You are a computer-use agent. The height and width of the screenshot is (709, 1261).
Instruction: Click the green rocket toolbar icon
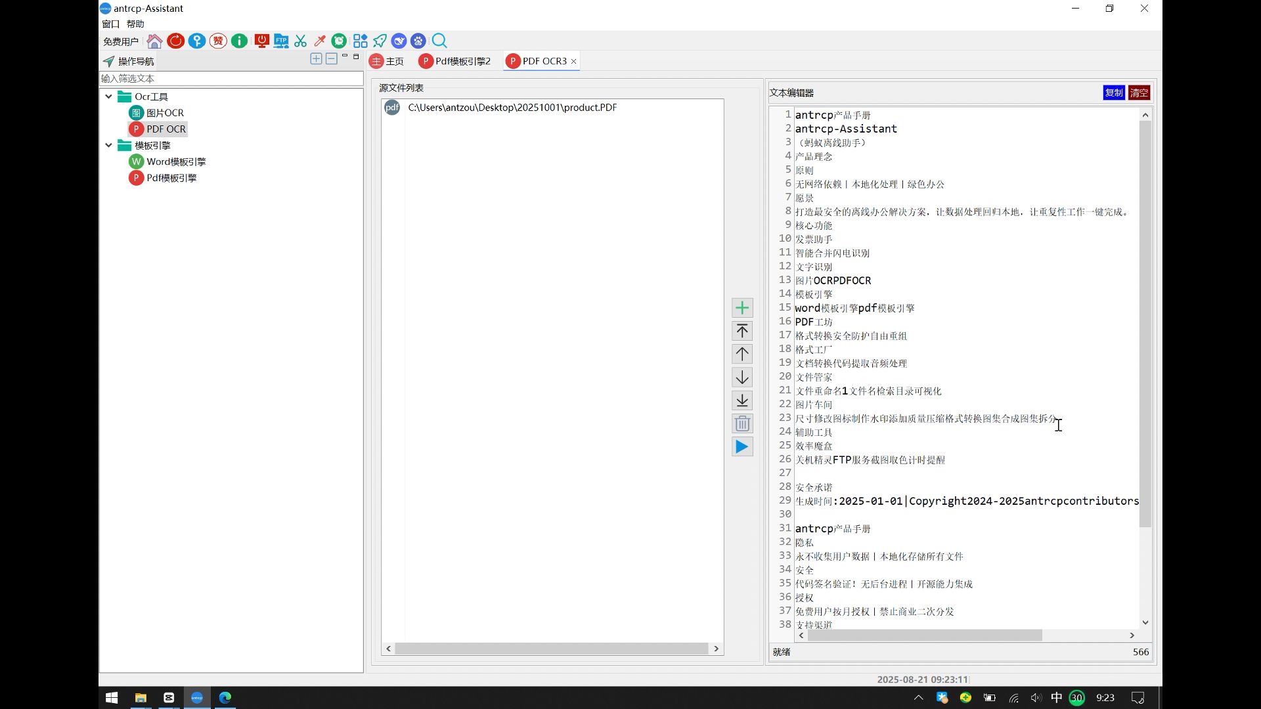[x=380, y=41]
